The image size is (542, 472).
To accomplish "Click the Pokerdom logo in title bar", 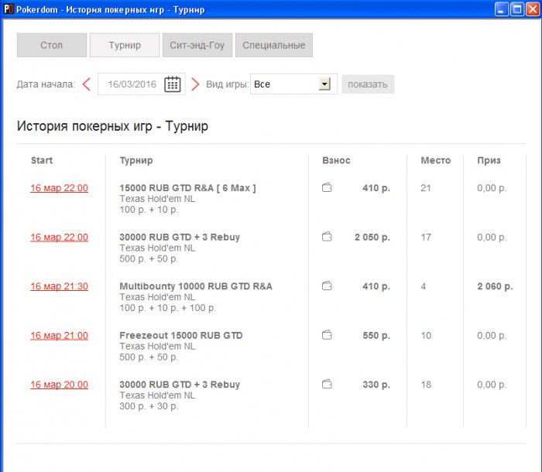I will pos(8,9).
